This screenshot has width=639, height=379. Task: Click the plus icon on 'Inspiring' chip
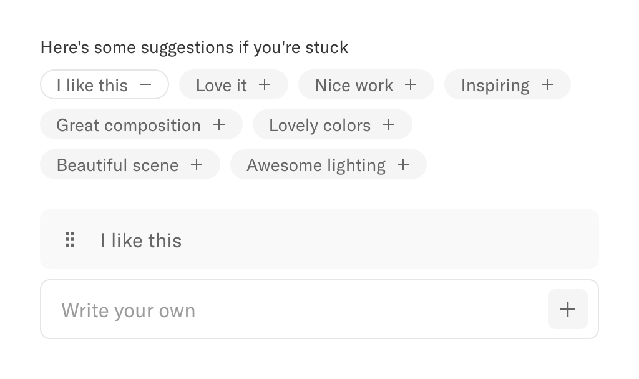click(x=547, y=84)
